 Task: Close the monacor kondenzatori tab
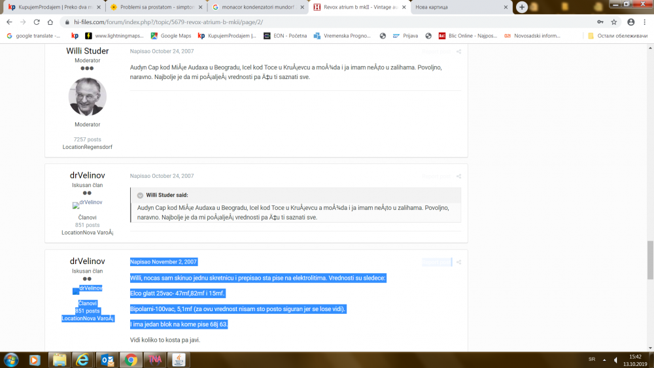click(302, 7)
